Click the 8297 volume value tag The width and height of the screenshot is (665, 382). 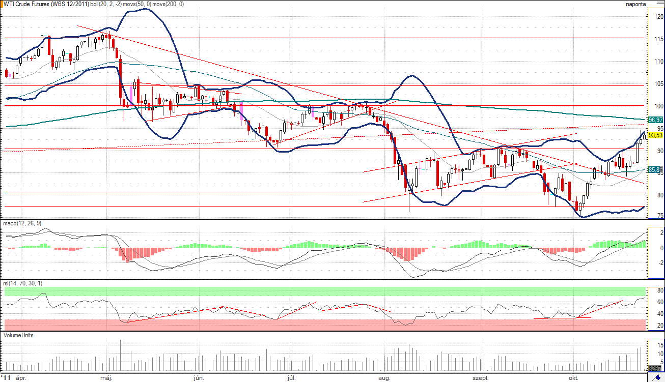tap(655, 369)
